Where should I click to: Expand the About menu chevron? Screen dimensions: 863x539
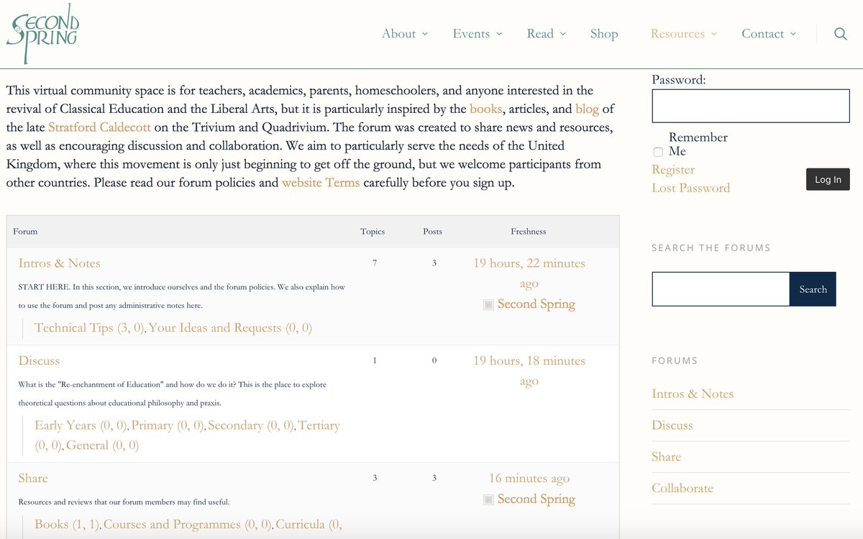(x=424, y=34)
